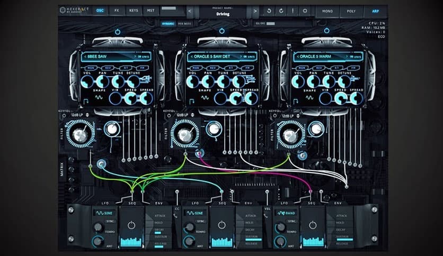
Task: Click vibrato shape wave icon on ORACLE 5 WARM
Action: [x=309, y=97]
